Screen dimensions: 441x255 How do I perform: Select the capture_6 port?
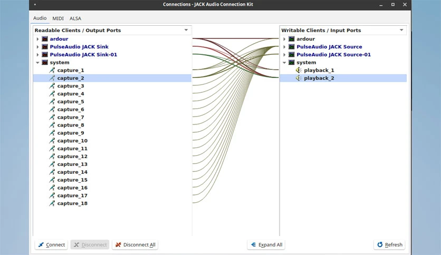pos(71,110)
